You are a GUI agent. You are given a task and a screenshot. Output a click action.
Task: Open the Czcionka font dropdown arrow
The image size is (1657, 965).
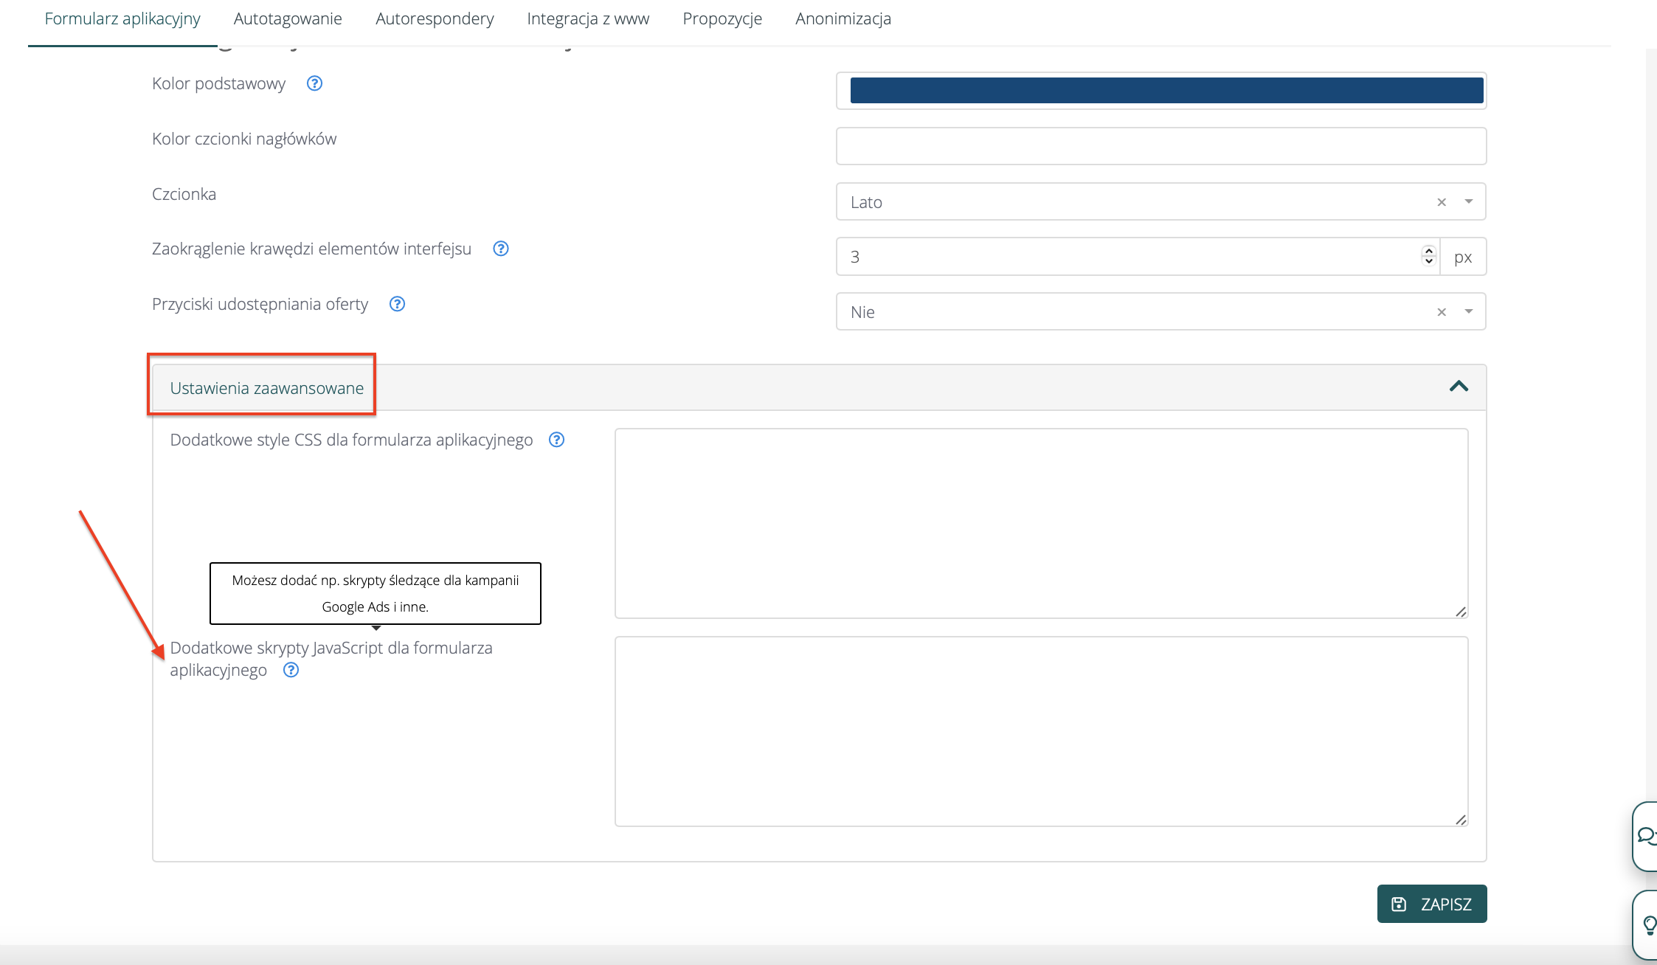coord(1469,201)
